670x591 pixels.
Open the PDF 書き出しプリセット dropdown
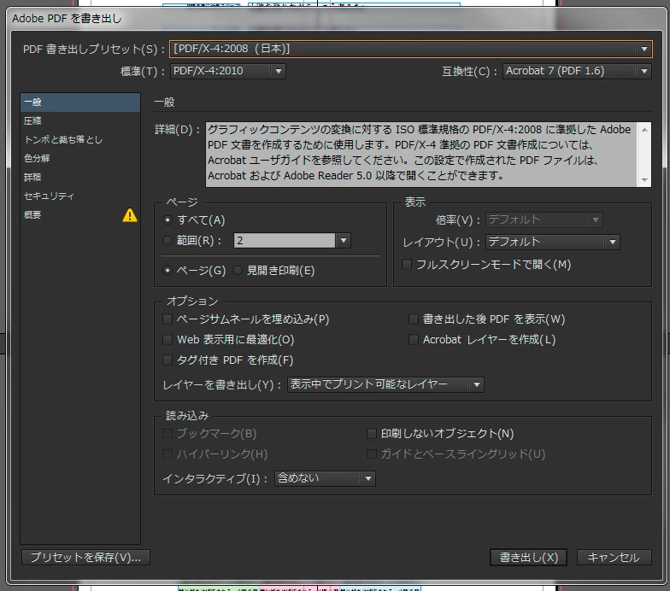pos(410,49)
